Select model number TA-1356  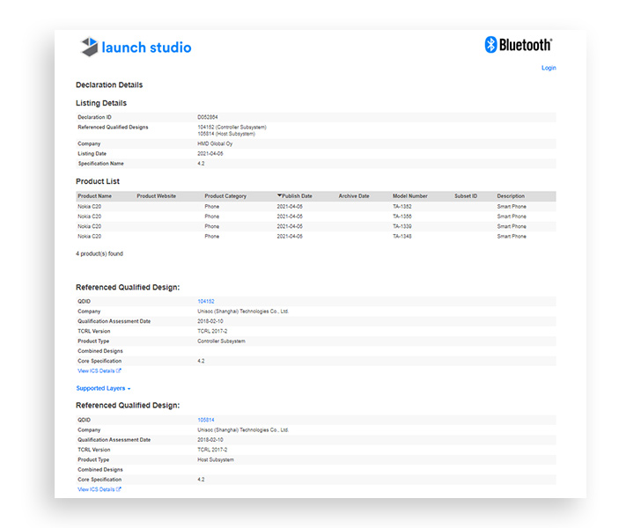(x=402, y=216)
